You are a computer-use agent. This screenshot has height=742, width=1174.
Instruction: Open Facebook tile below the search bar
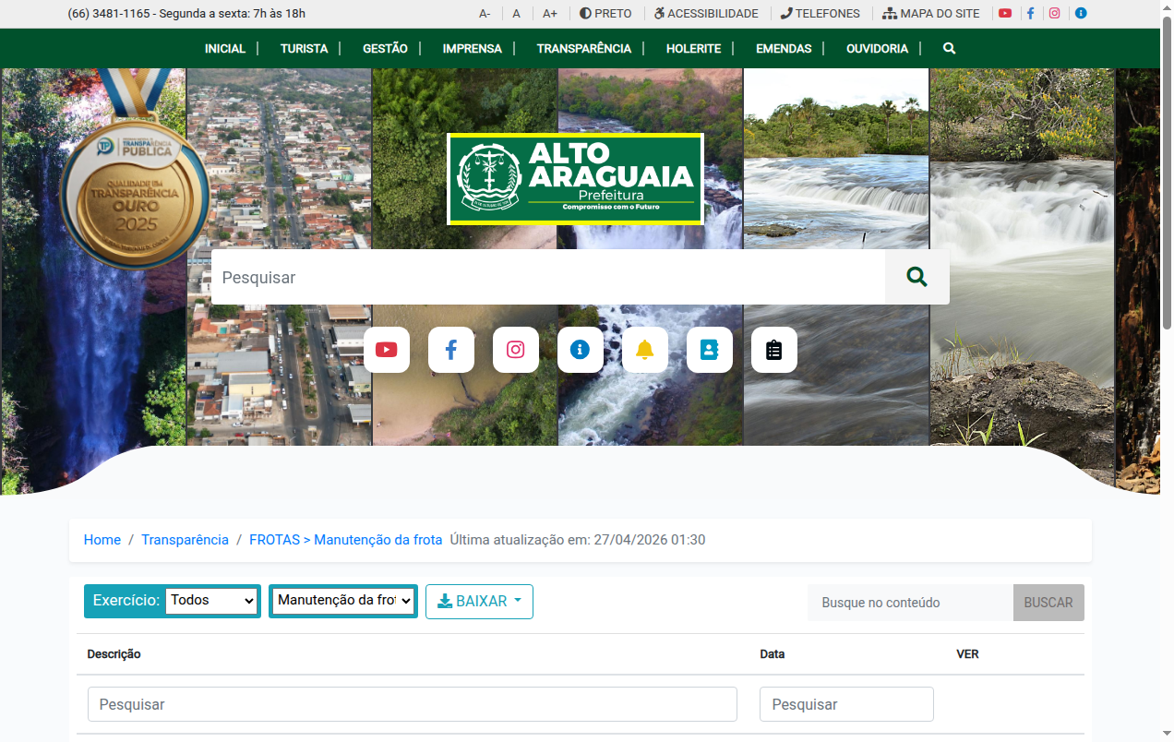[451, 350]
